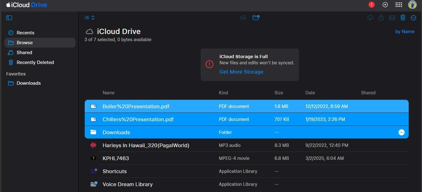Click the 3/2/2025, 6:04 AM date
422x192 pixels.
pyautogui.click(x=325, y=158)
